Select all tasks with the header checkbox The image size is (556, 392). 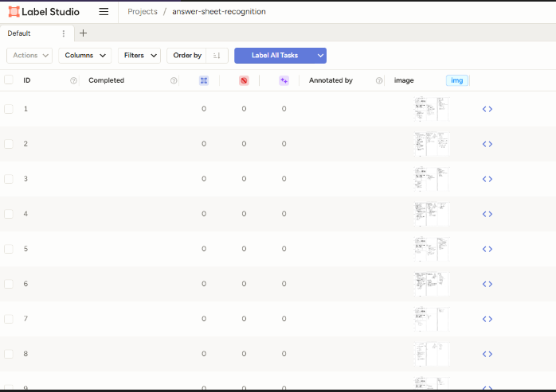pos(9,80)
